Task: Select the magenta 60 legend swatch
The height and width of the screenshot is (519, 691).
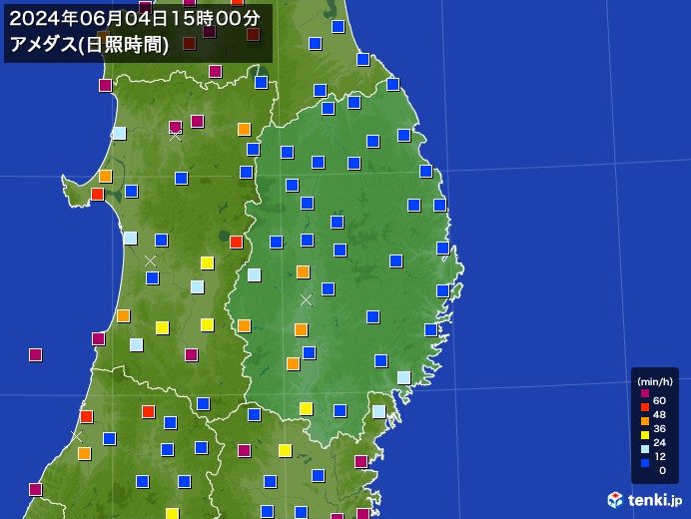Action: click(645, 393)
